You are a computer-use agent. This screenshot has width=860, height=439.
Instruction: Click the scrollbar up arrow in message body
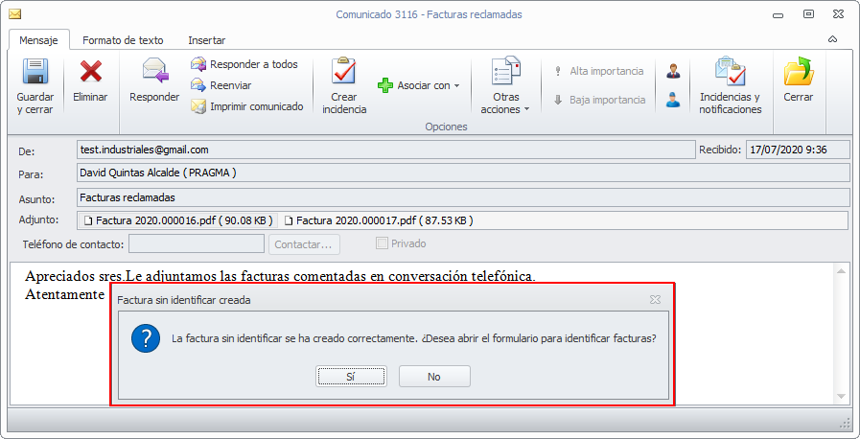pyautogui.click(x=841, y=269)
